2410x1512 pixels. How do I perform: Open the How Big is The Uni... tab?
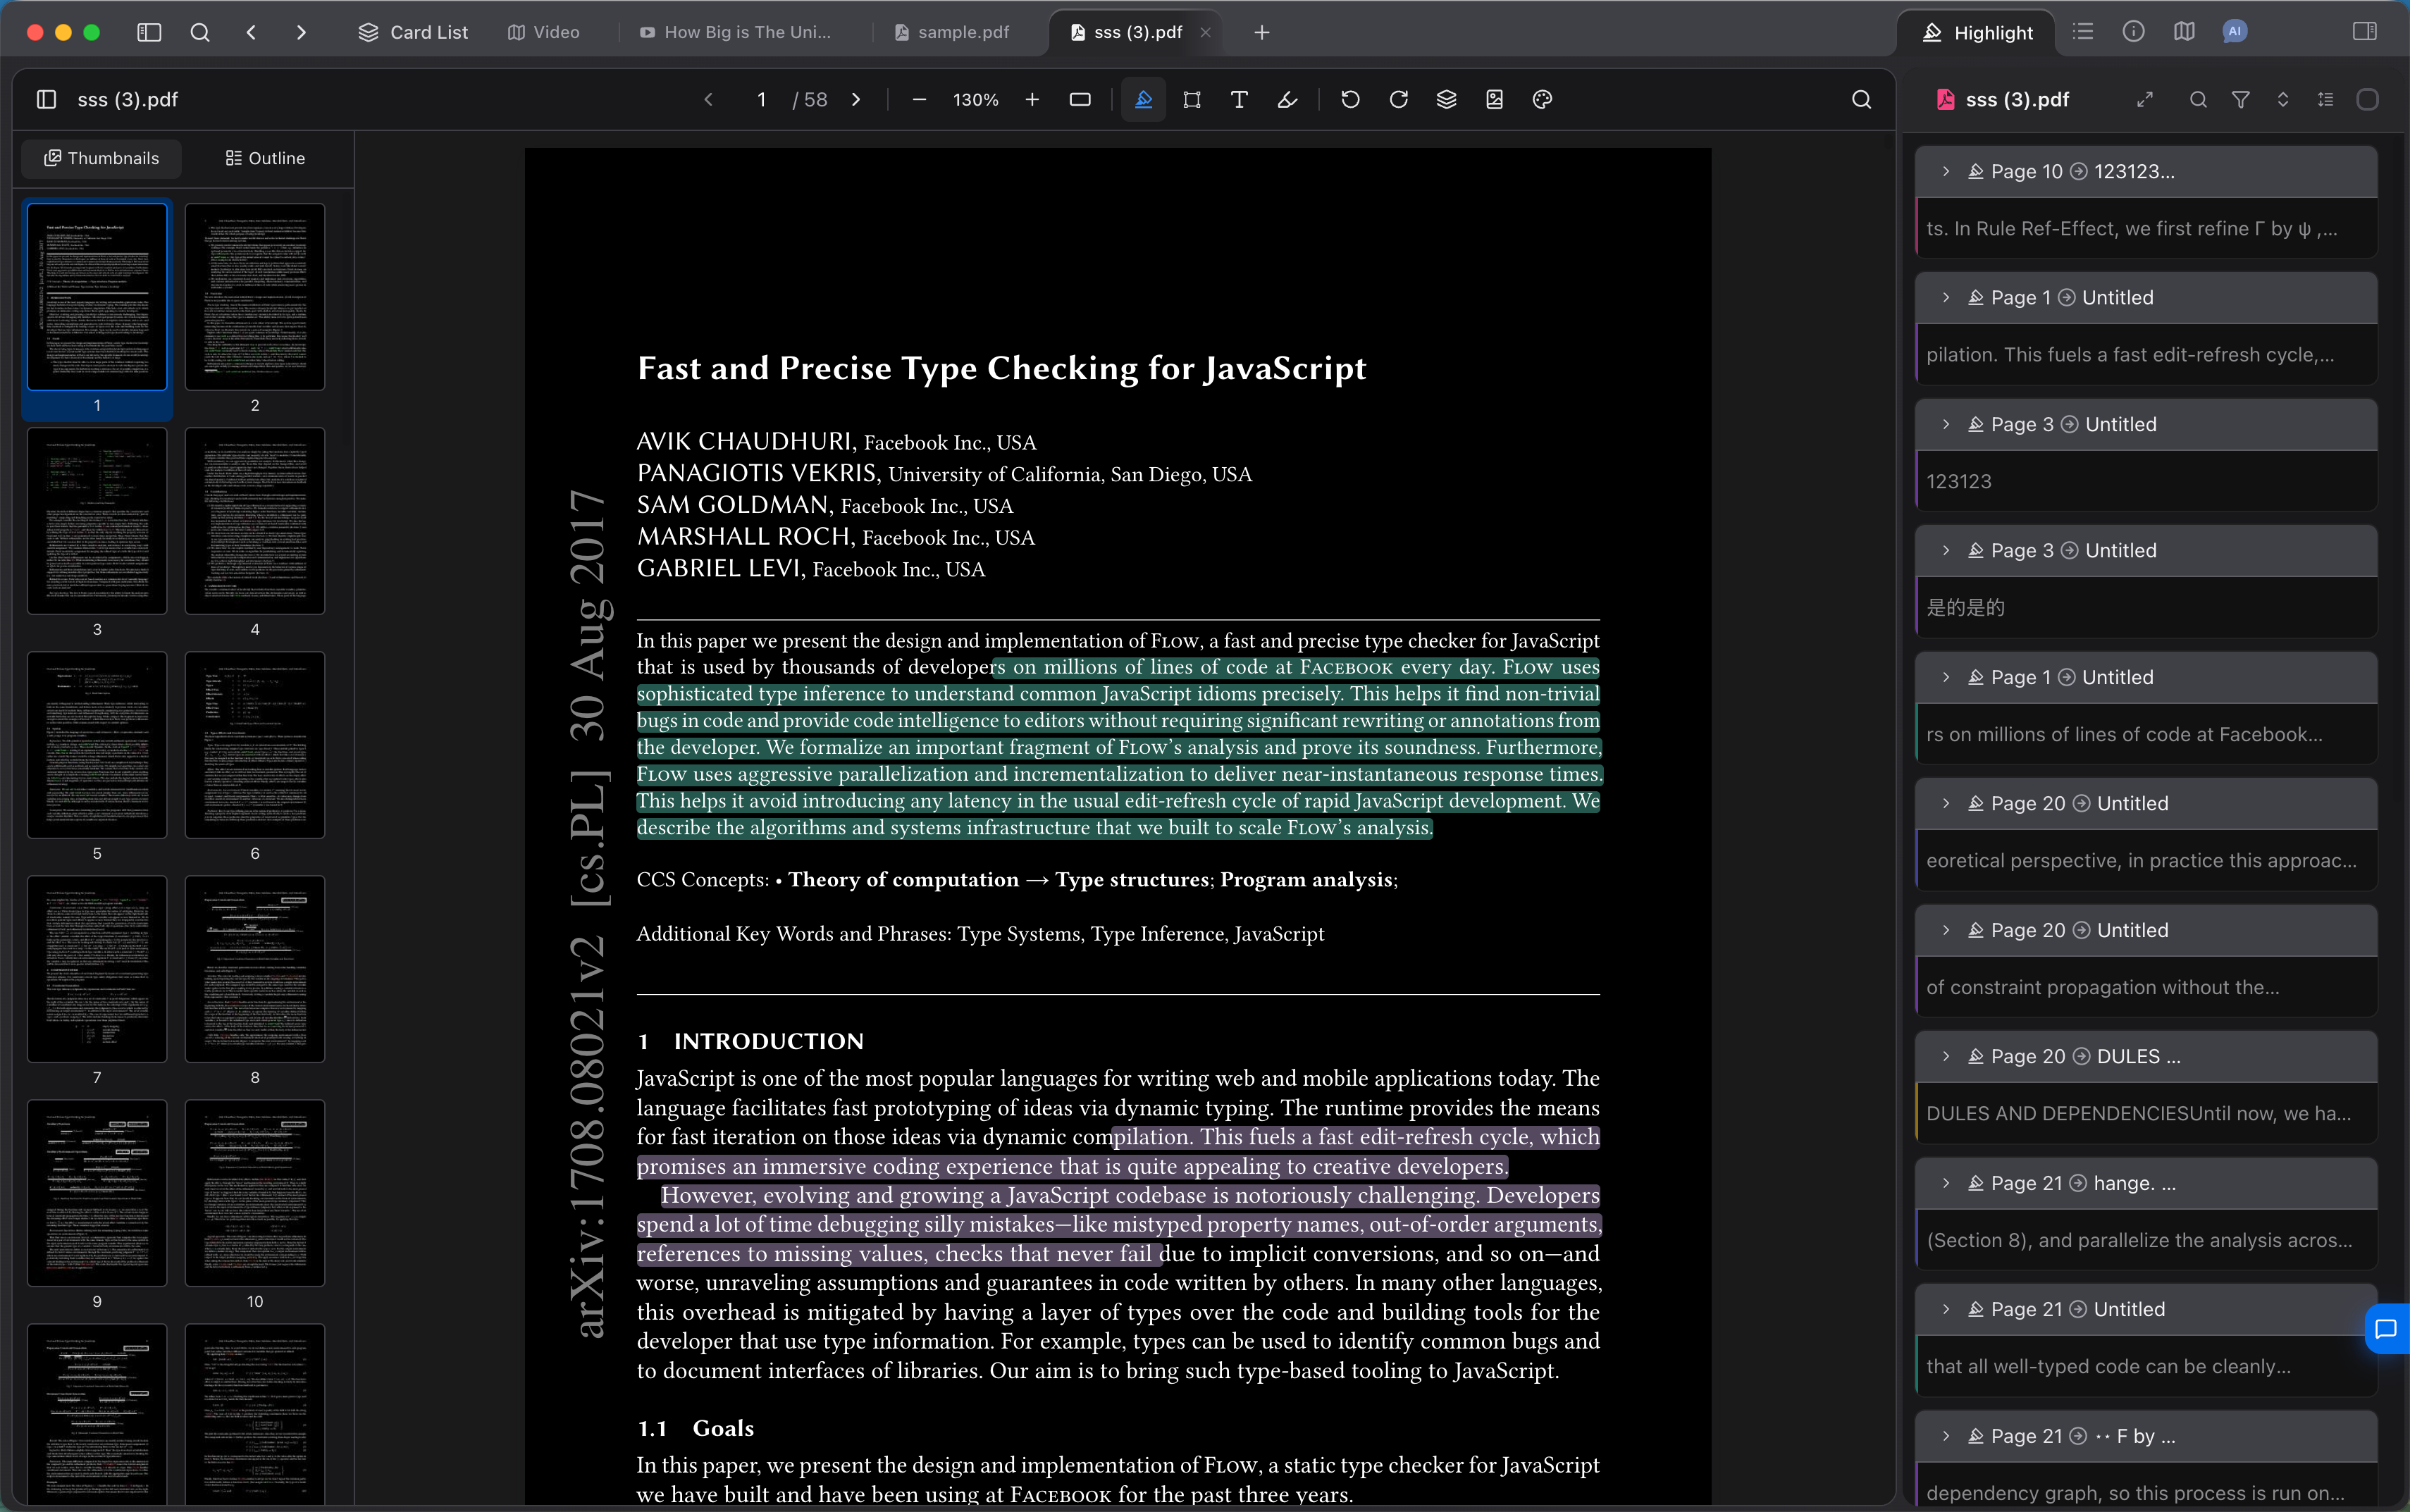735,32
